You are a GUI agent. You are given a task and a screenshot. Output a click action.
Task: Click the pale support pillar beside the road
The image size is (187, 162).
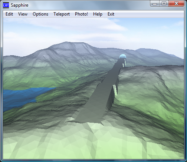click(x=115, y=90)
